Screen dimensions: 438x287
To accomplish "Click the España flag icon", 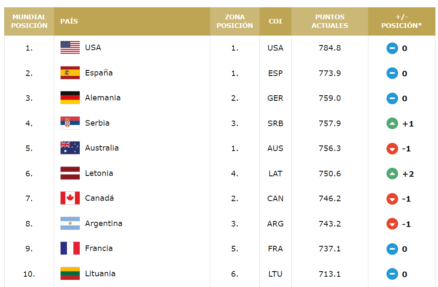I will (70, 73).
